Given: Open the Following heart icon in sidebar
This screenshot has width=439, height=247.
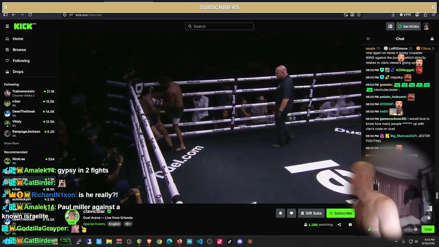Looking at the screenshot, I should (7, 61).
